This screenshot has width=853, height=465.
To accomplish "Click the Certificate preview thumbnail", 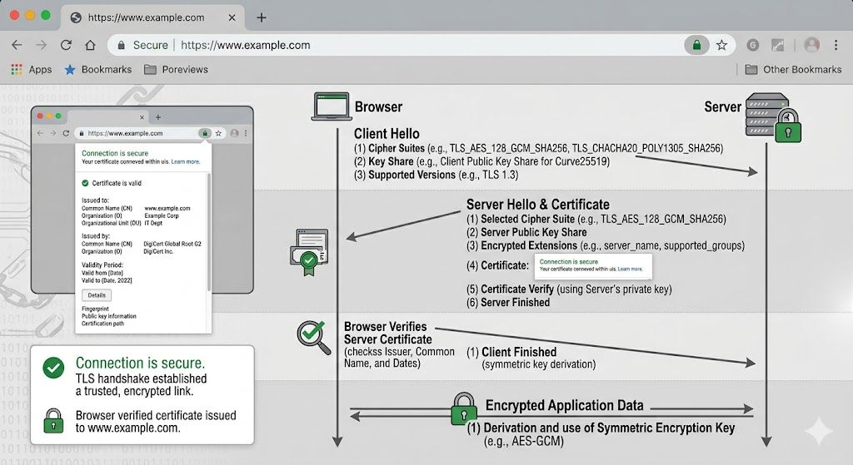I will (593, 265).
